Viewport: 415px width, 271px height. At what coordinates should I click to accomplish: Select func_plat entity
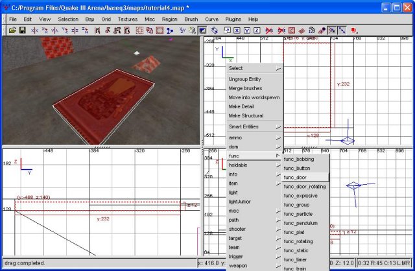(x=305, y=232)
